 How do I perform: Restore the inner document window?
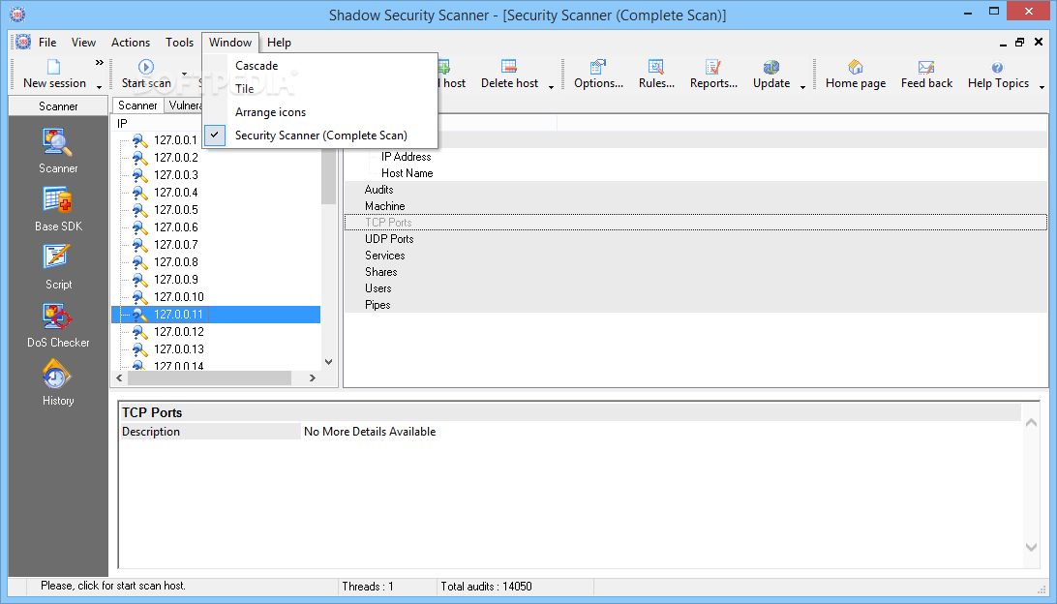(1020, 42)
